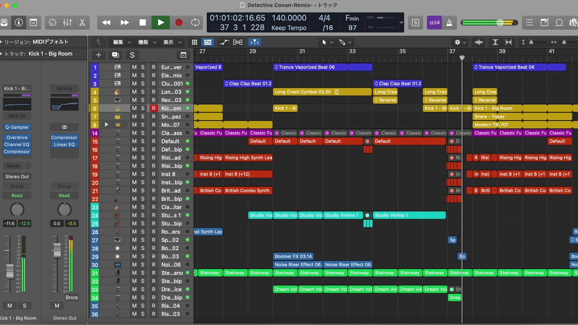Click the Bnce bounce button

pyautogui.click(x=71, y=297)
